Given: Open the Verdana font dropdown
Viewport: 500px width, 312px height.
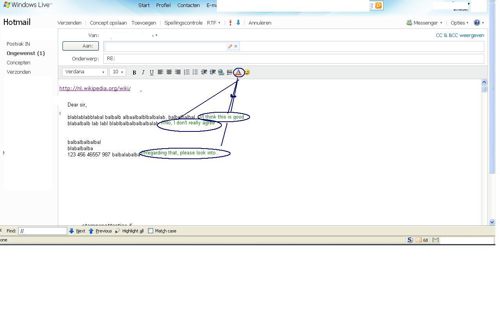Looking at the screenshot, I should click(x=85, y=72).
